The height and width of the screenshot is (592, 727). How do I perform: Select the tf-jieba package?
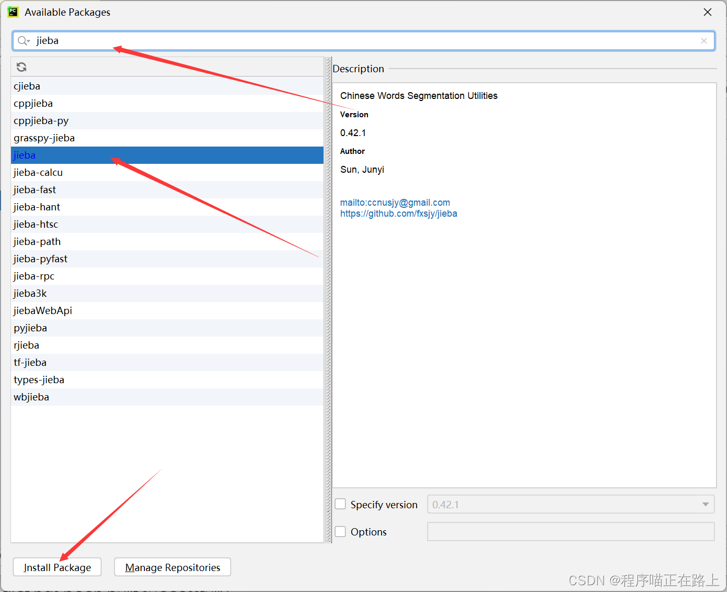coord(167,362)
